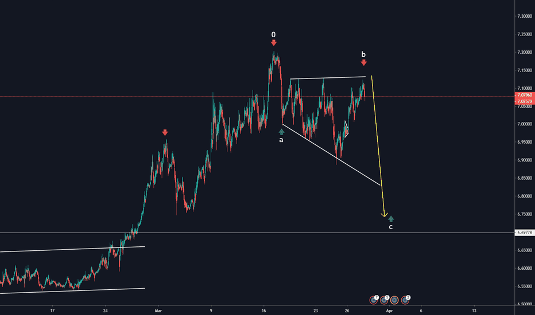Click the 6.80000 price axis label
The width and height of the screenshot is (535, 315).
click(x=525, y=196)
